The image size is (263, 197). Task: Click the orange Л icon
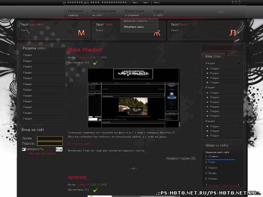pos(233,33)
